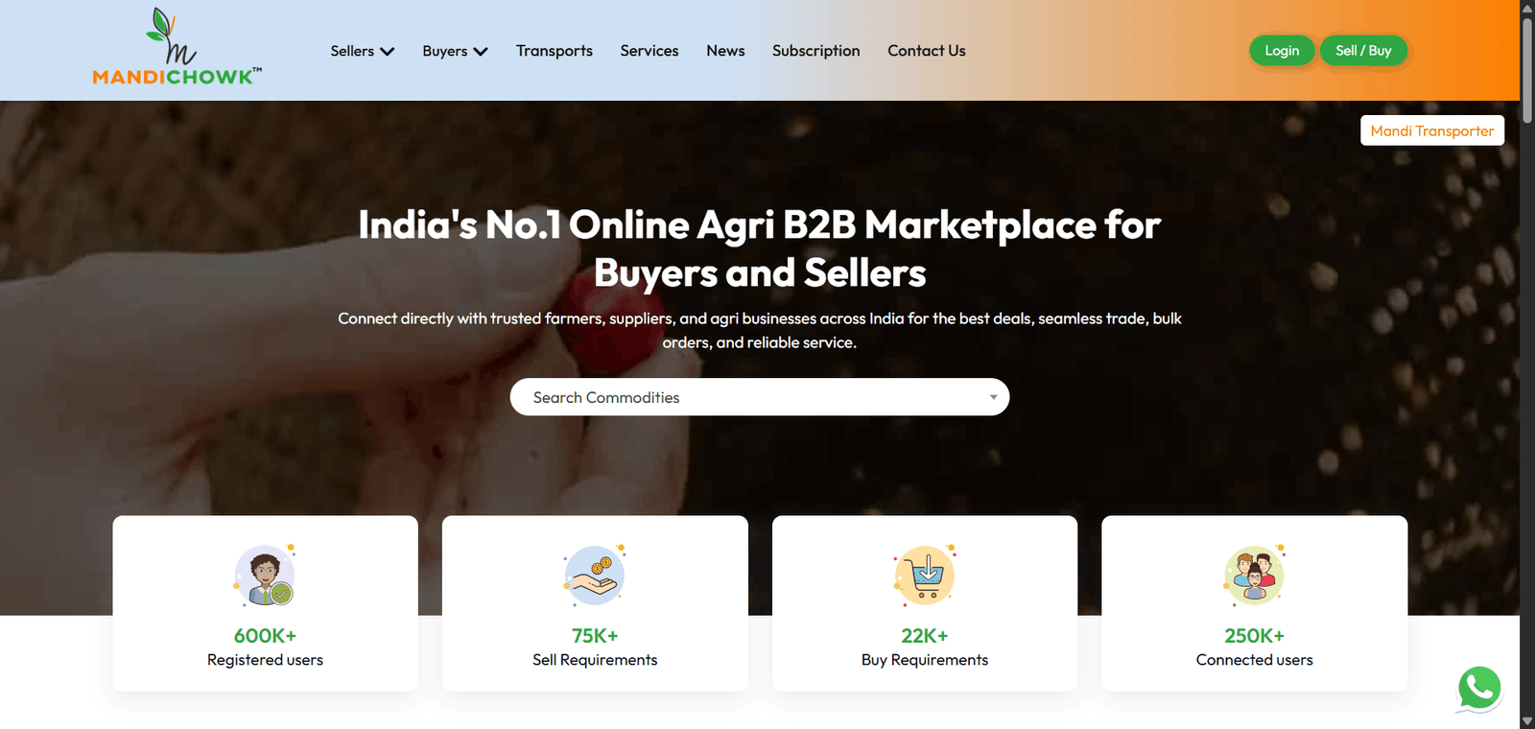Open the Mandi Transporter link
Image resolution: width=1535 pixels, height=729 pixels.
1432,130
